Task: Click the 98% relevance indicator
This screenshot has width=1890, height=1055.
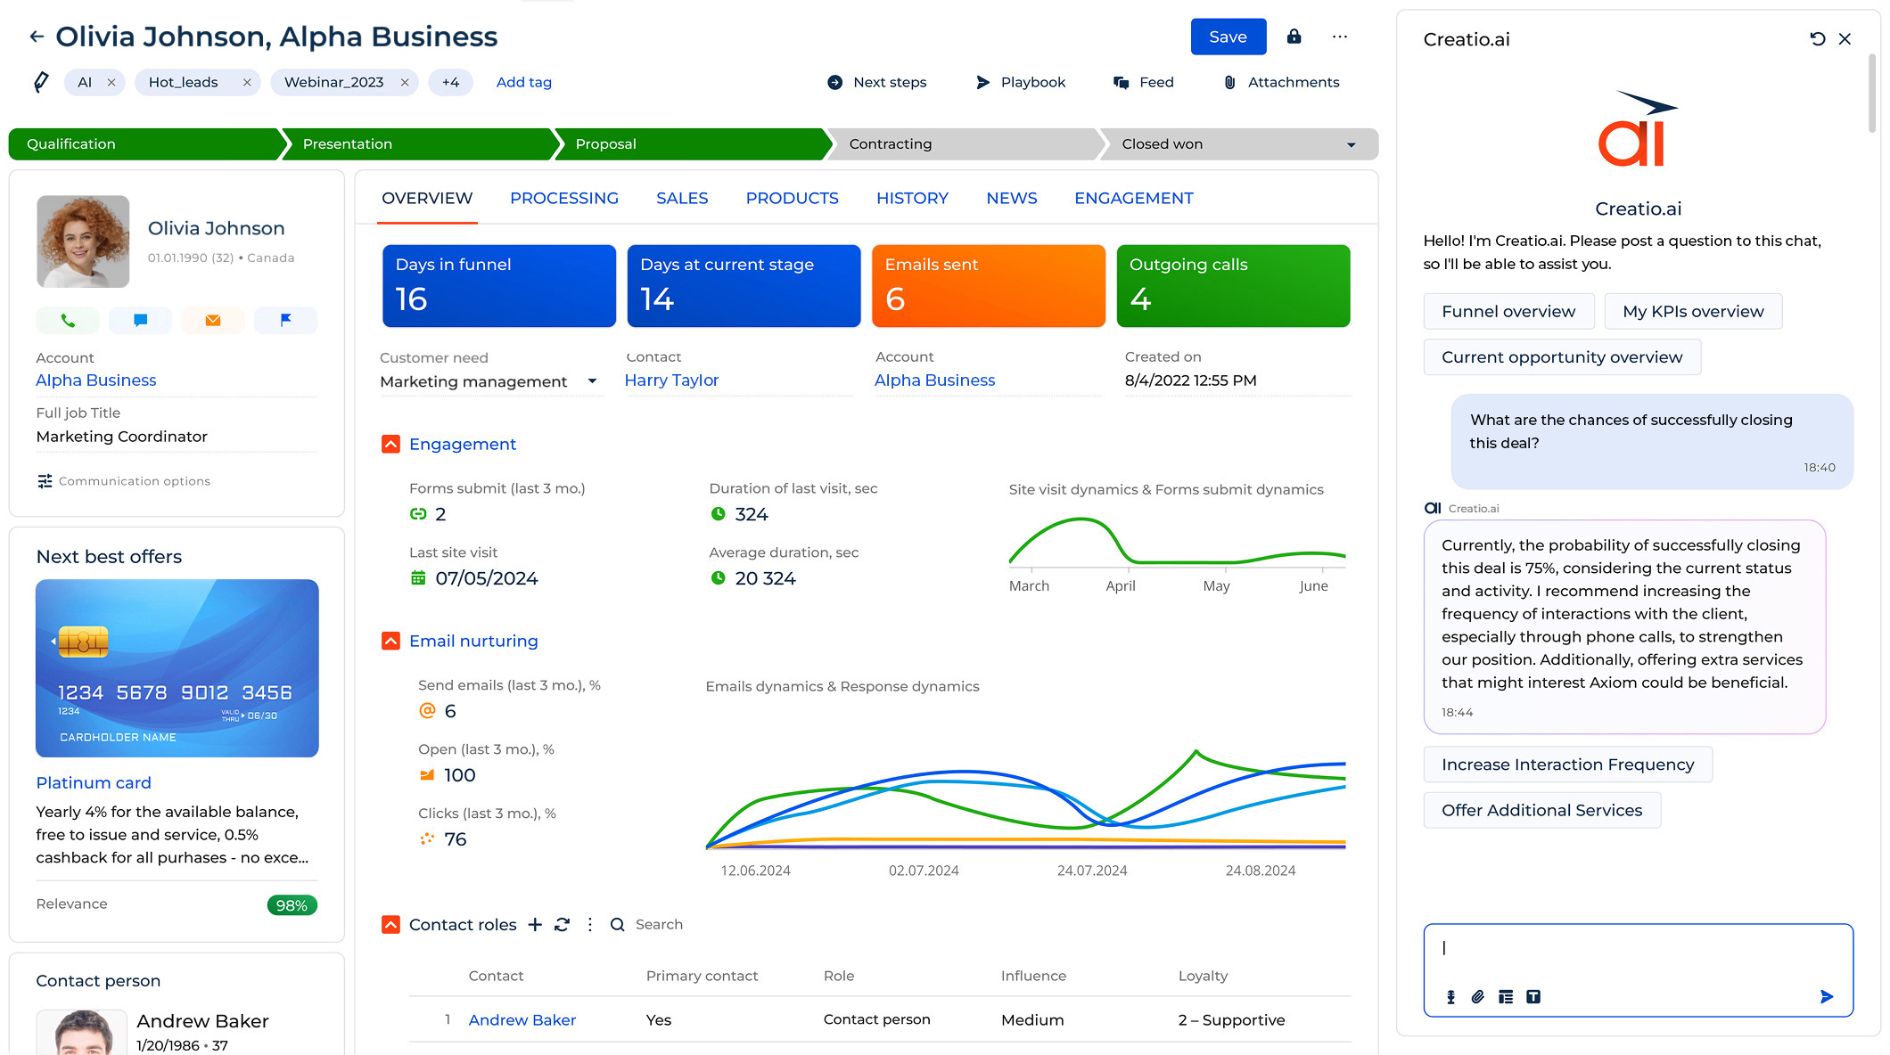Action: [292, 904]
